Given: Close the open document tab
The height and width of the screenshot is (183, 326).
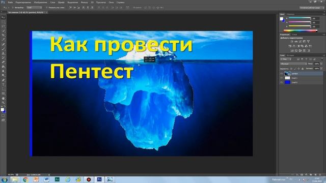Looking at the screenshot, I should (46, 12).
